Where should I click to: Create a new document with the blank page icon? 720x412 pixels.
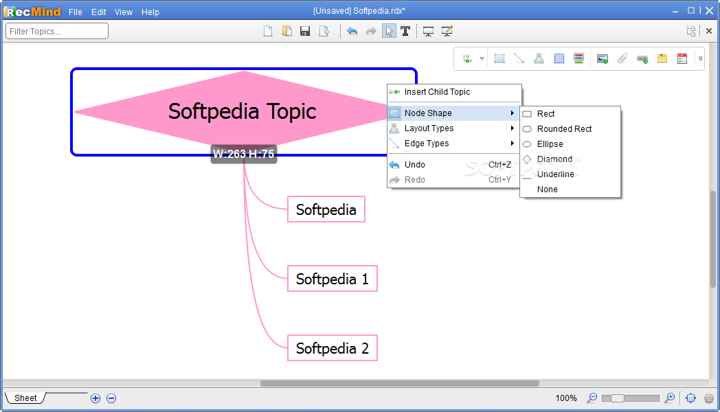(x=268, y=31)
